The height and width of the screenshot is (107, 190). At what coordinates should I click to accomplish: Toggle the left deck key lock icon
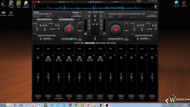coord(53,39)
